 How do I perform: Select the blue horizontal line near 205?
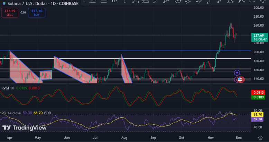click(x=126, y=50)
